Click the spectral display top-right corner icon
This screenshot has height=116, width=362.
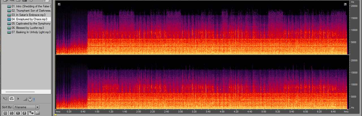pyautogui.click(x=345, y=4)
